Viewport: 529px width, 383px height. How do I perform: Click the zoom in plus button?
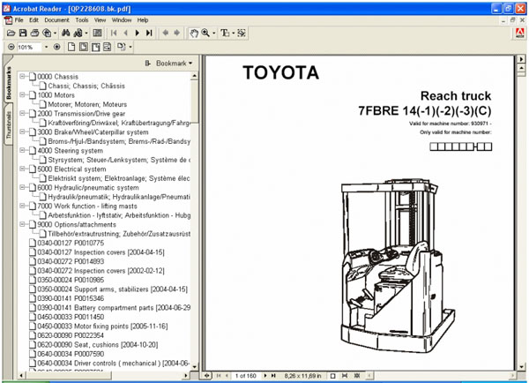[57, 47]
